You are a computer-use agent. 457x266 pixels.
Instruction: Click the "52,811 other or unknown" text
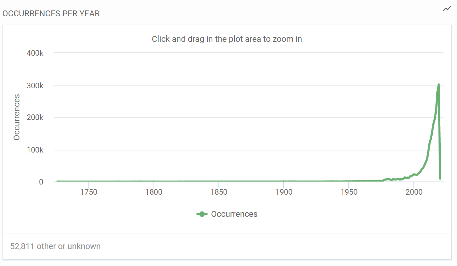point(55,246)
